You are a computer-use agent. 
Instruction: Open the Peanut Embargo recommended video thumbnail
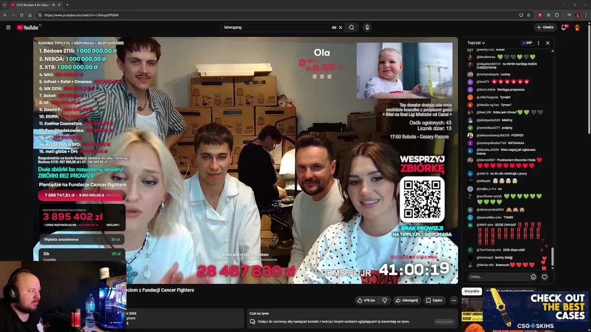tap(472, 314)
